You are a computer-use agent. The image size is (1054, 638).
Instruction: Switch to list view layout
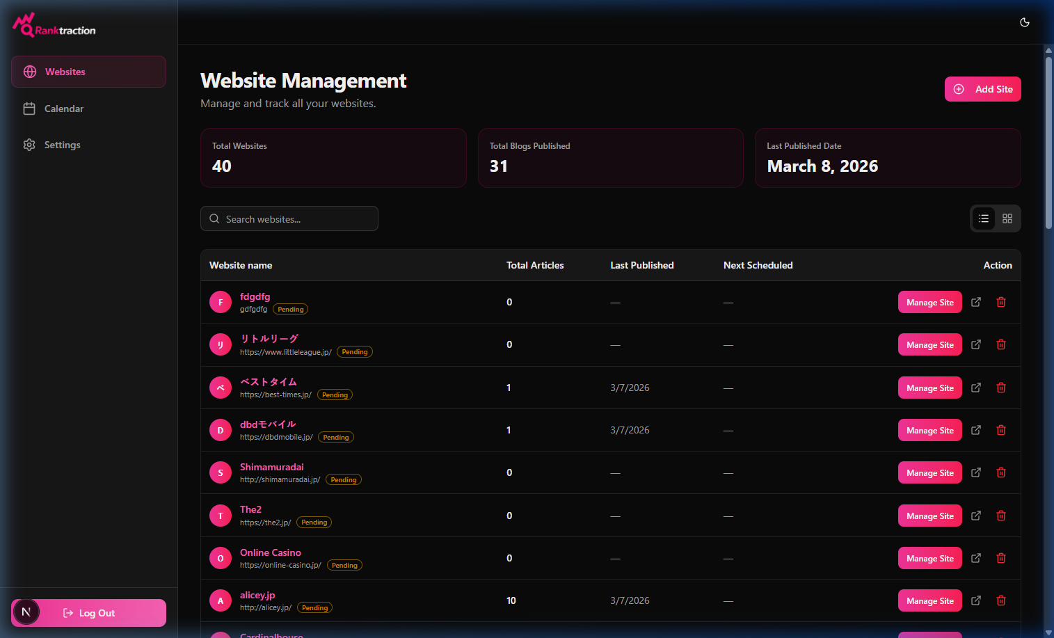coord(983,218)
